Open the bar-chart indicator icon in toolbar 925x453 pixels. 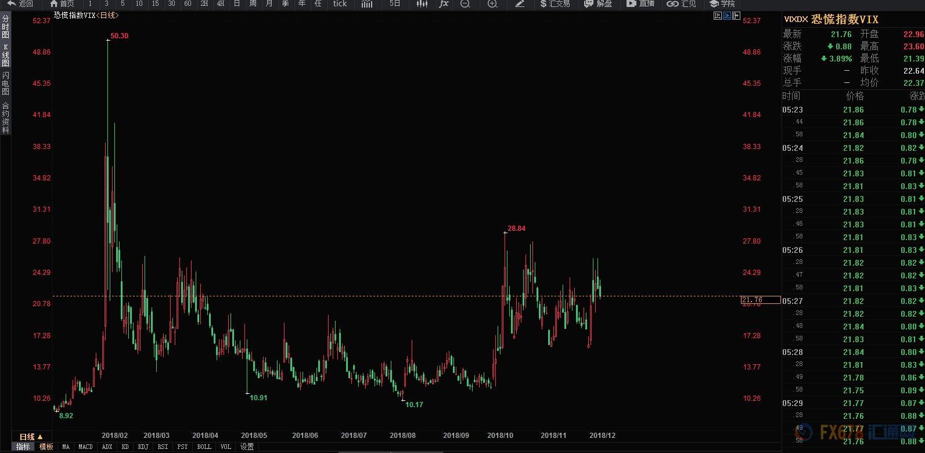[x=366, y=3]
